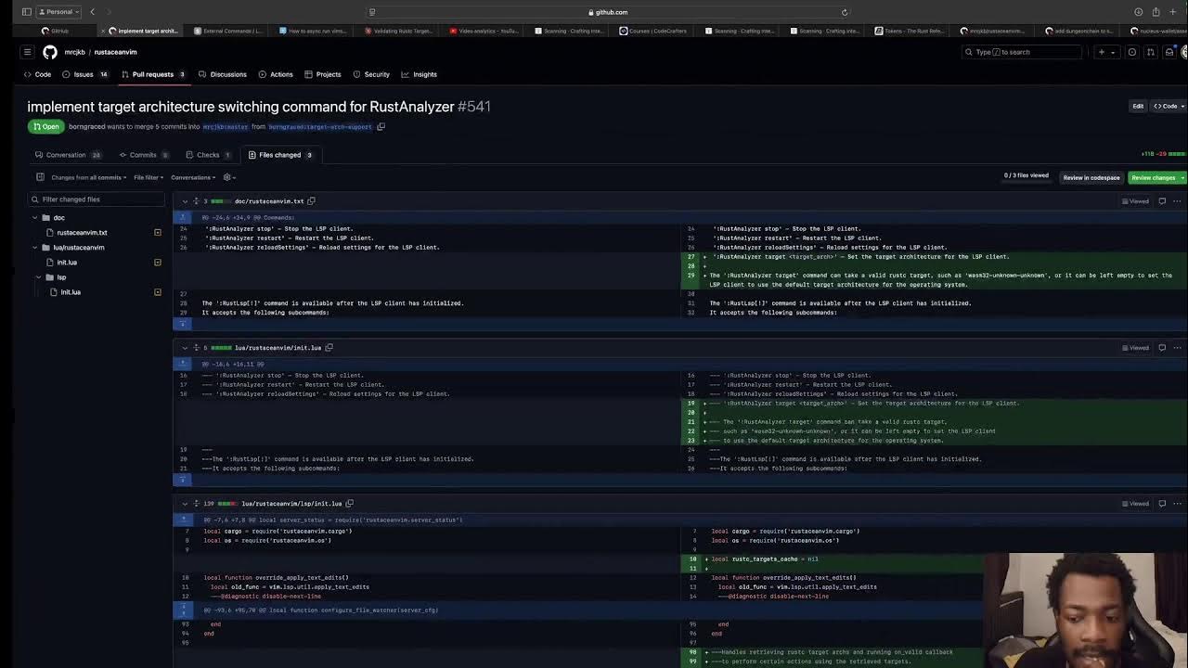Toggle the file tree panel icon

[x=40, y=177]
